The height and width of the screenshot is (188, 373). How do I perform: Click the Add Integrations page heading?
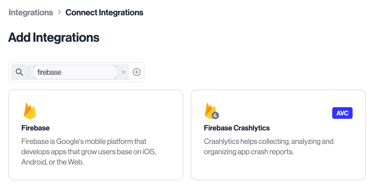point(54,37)
